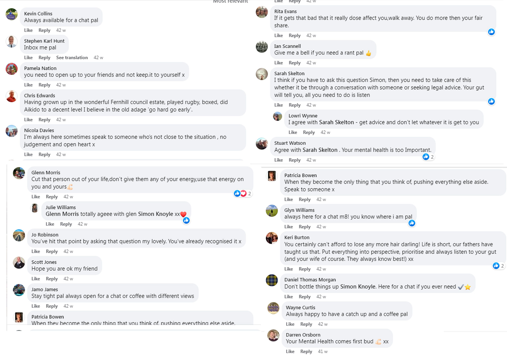Reply to Wayne Curtis' comment
The height and width of the screenshot is (362, 507).
pos(306,324)
